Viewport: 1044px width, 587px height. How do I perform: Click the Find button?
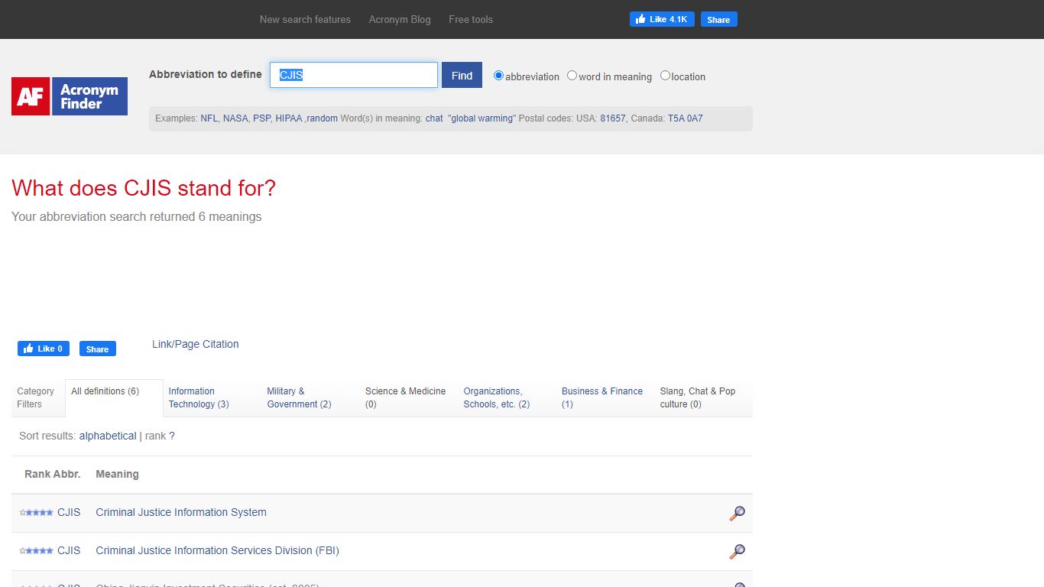coord(462,75)
